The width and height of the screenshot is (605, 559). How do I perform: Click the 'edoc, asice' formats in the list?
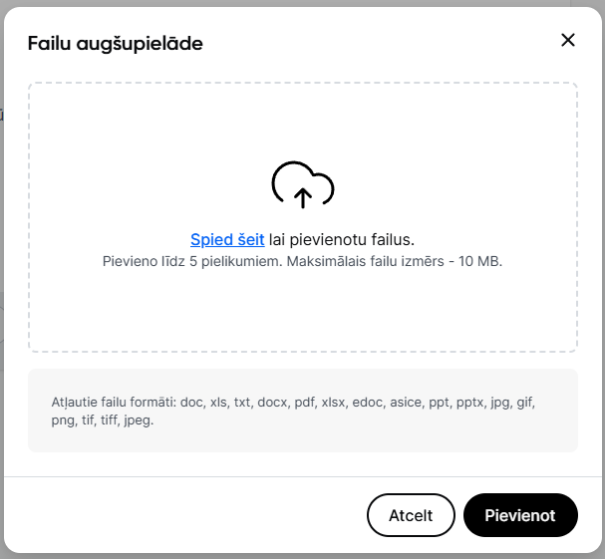tap(387, 403)
